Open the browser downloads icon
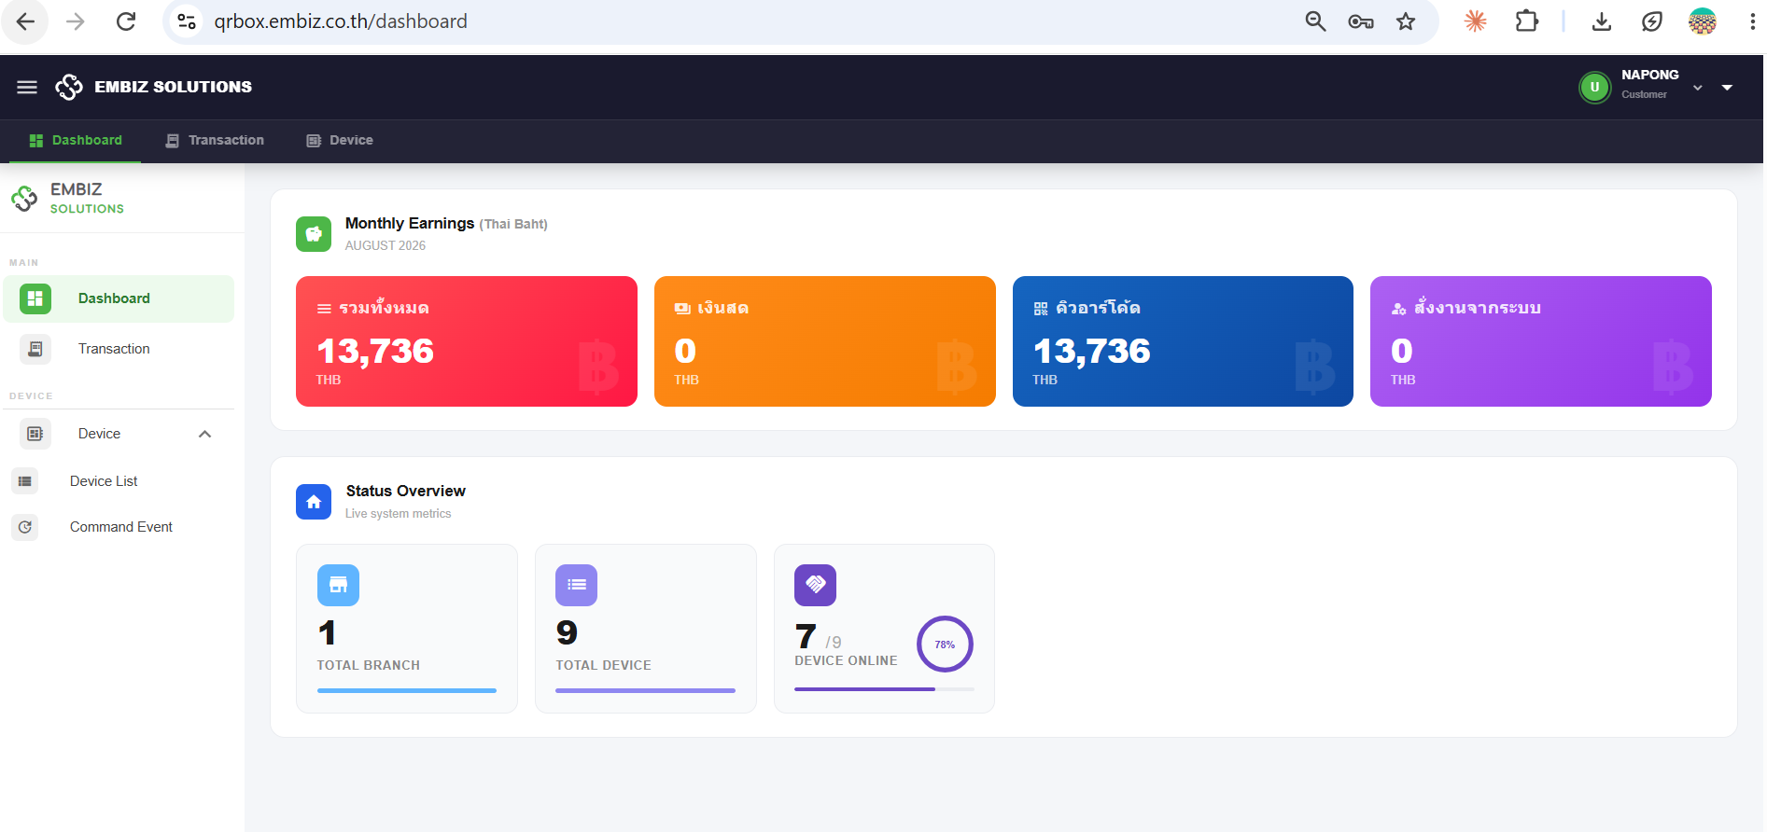 point(1602,21)
